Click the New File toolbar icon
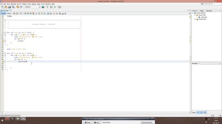This screenshot has width=222, height=124. tap(2, 7)
